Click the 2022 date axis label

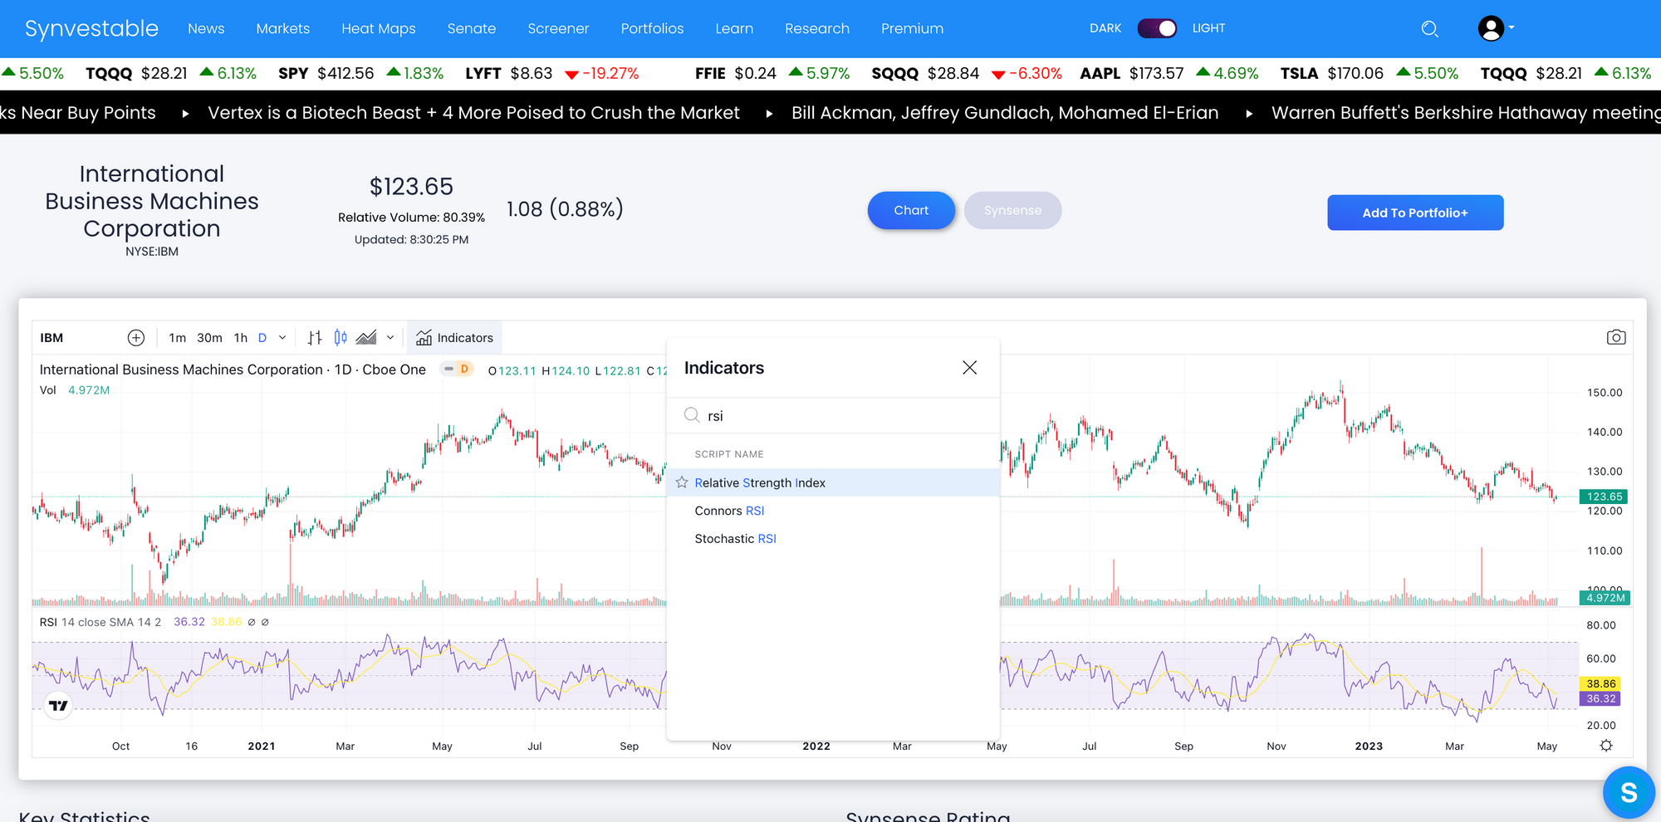tap(816, 746)
